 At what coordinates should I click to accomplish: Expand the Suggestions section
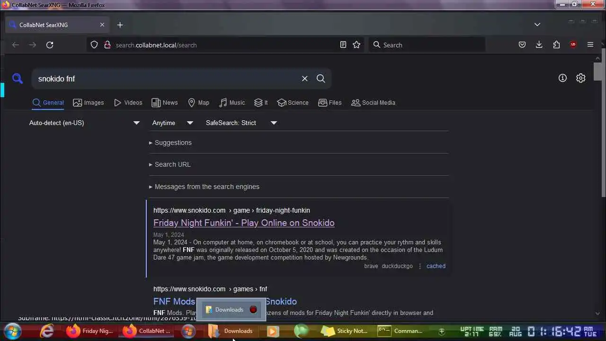(x=170, y=143)
